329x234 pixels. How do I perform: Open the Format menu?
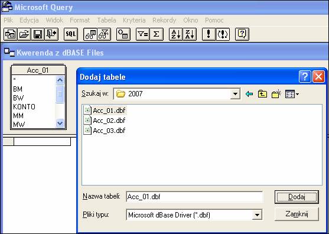click(x=80, y=20)
